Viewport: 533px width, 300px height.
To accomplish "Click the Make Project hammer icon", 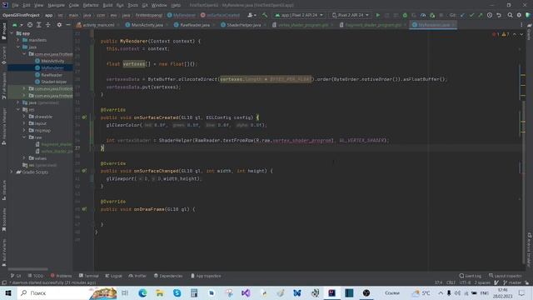I will pyautogui.click(x=265, y=15).
